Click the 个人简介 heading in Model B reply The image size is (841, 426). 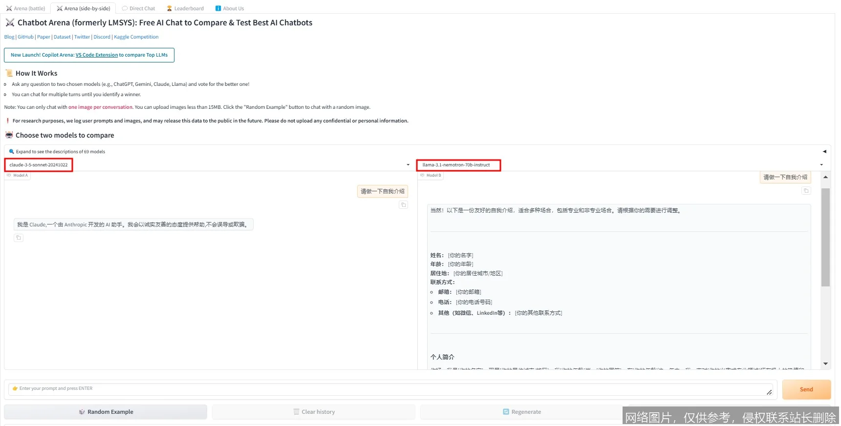click(x=442, y=357)
